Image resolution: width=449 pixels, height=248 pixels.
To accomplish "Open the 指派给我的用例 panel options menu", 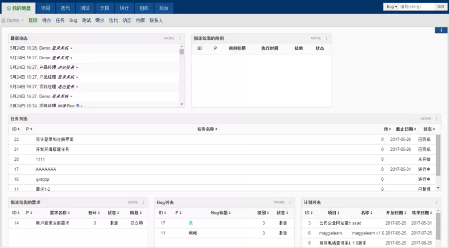I will [x=327, y=38].
